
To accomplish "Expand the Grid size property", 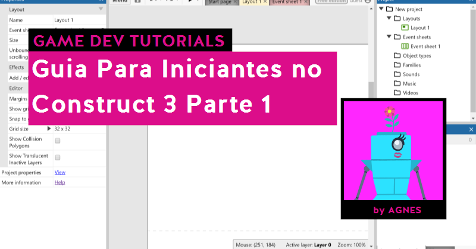I will pyautogui.click(x=49, y=129).
